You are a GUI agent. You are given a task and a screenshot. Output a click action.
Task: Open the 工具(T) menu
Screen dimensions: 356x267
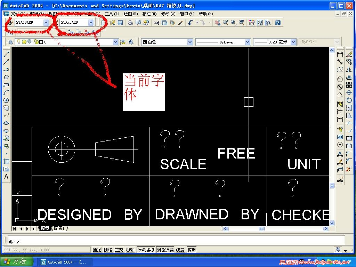coord(112,14)
